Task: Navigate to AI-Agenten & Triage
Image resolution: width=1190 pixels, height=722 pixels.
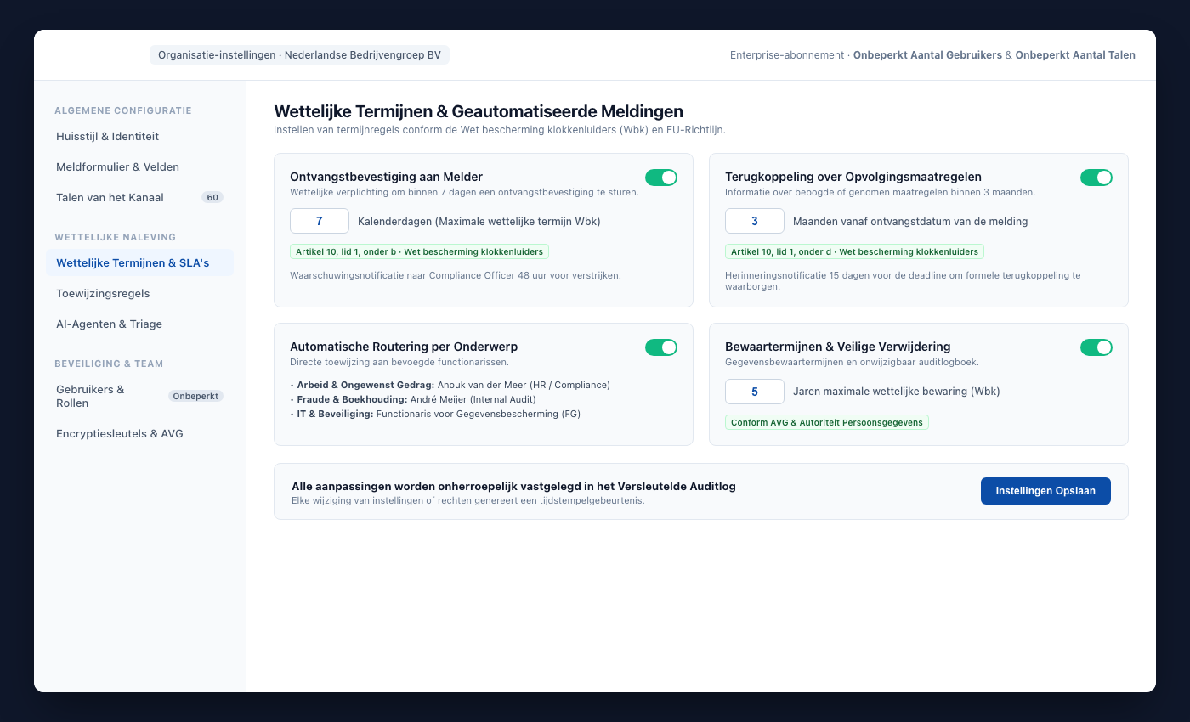Action: [x=139, y=324]
